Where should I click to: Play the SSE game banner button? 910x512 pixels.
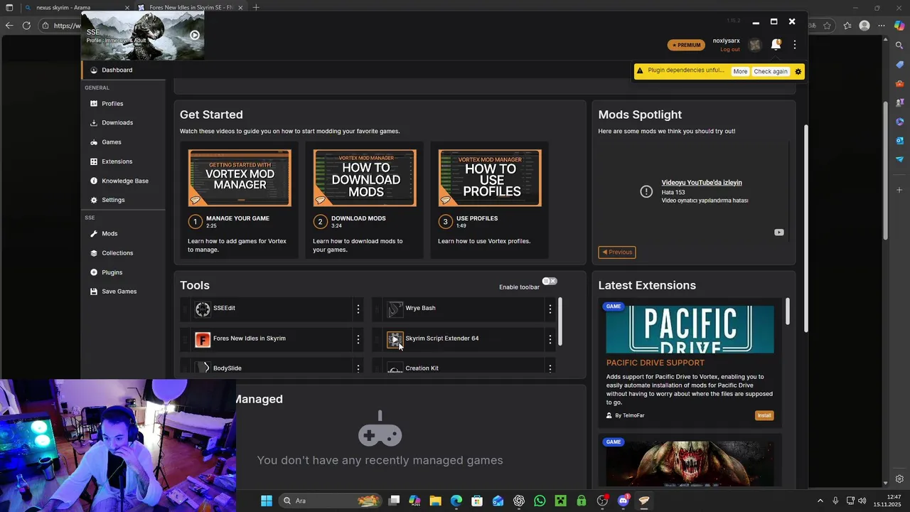coord(195,35)
